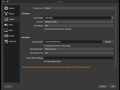Enable Replay Buffer checkbox

point(45,61)
